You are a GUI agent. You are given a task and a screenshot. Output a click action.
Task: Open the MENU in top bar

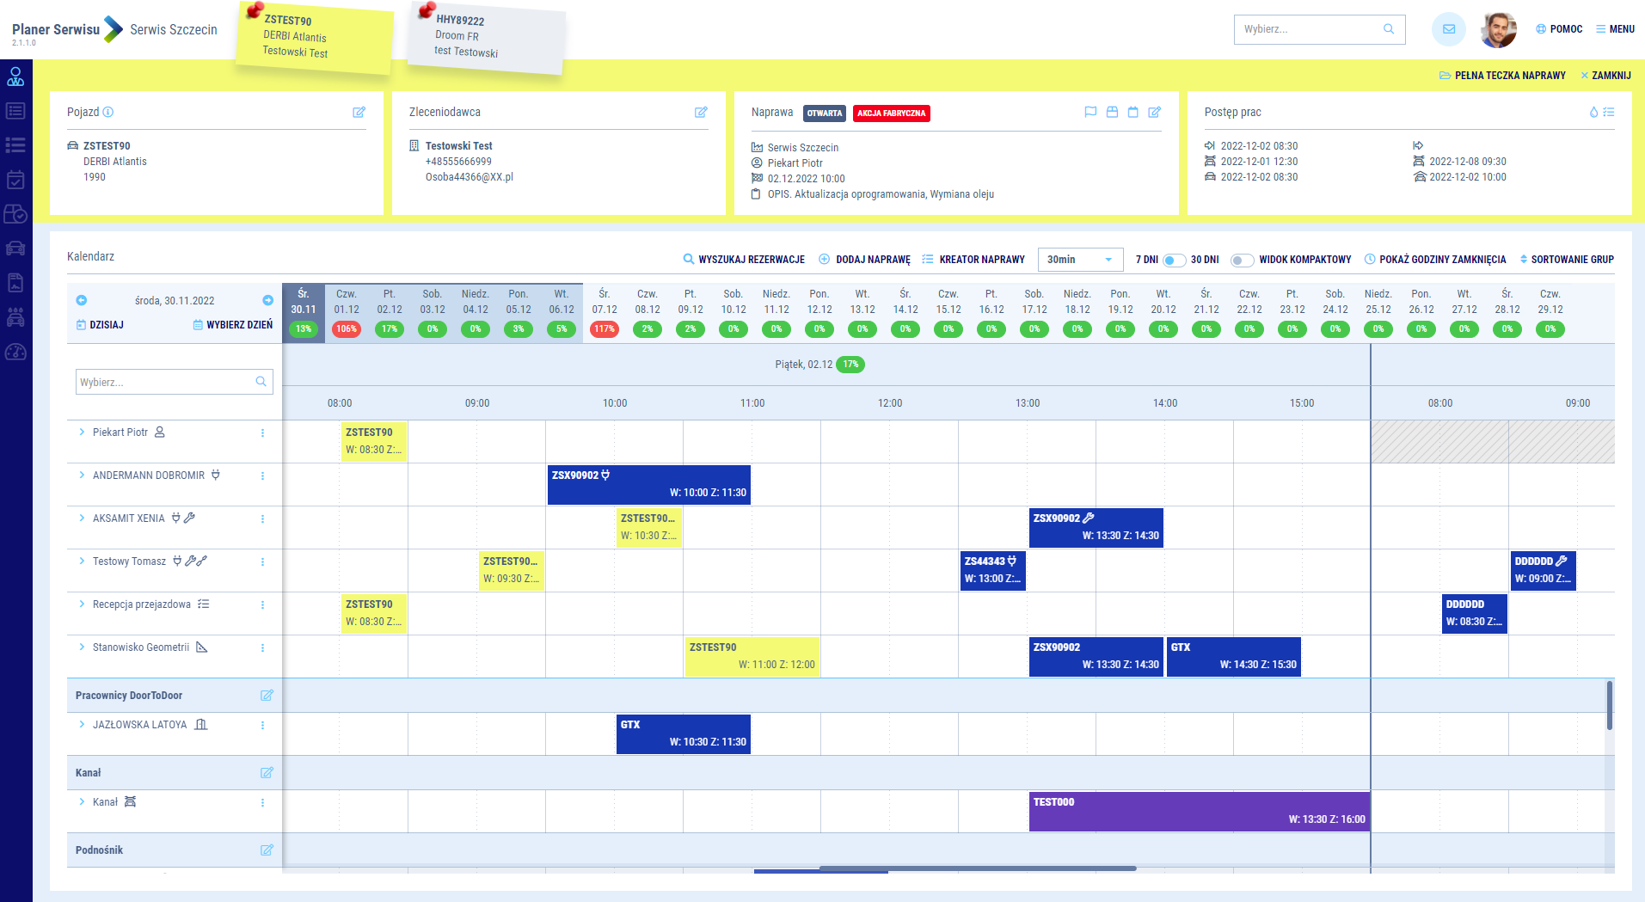[x=1615, y=29]
